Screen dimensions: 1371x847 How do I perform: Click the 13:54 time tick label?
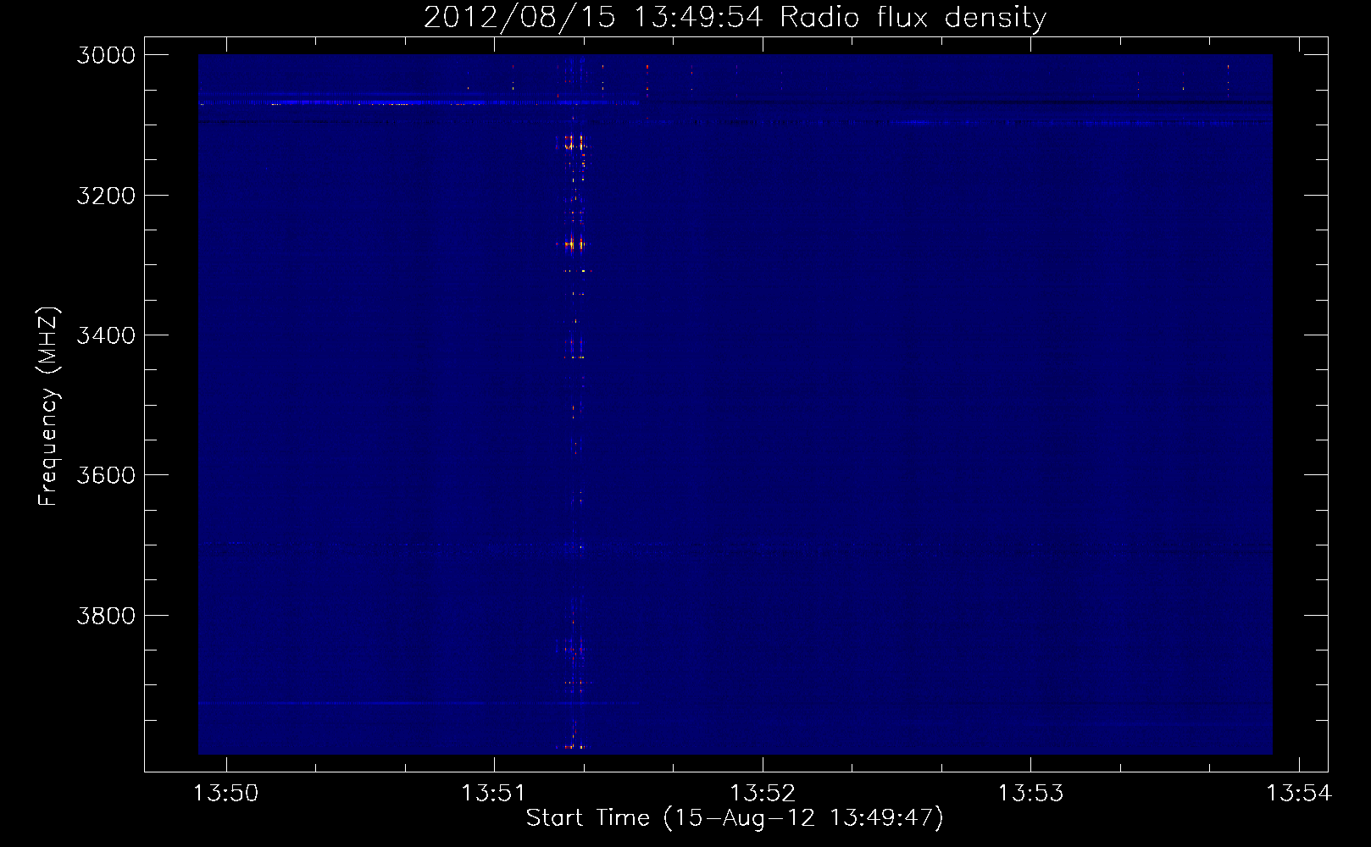point(1299,794)
